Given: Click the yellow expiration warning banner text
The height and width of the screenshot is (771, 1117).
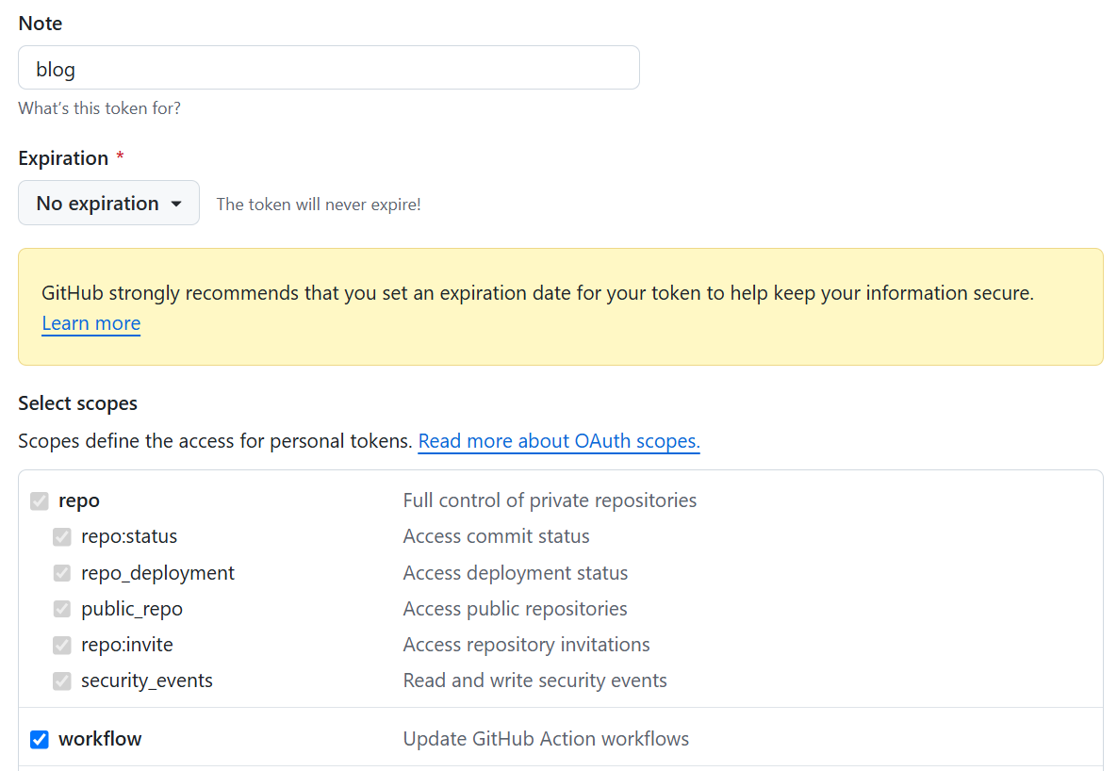Looking at the screenshot, I should tap(537, 293).
